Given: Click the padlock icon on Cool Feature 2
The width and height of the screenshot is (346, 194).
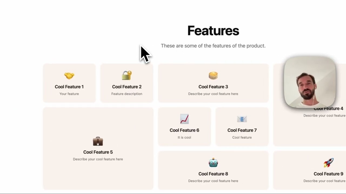Looking at the screenshot, I should tap(127, 75).
